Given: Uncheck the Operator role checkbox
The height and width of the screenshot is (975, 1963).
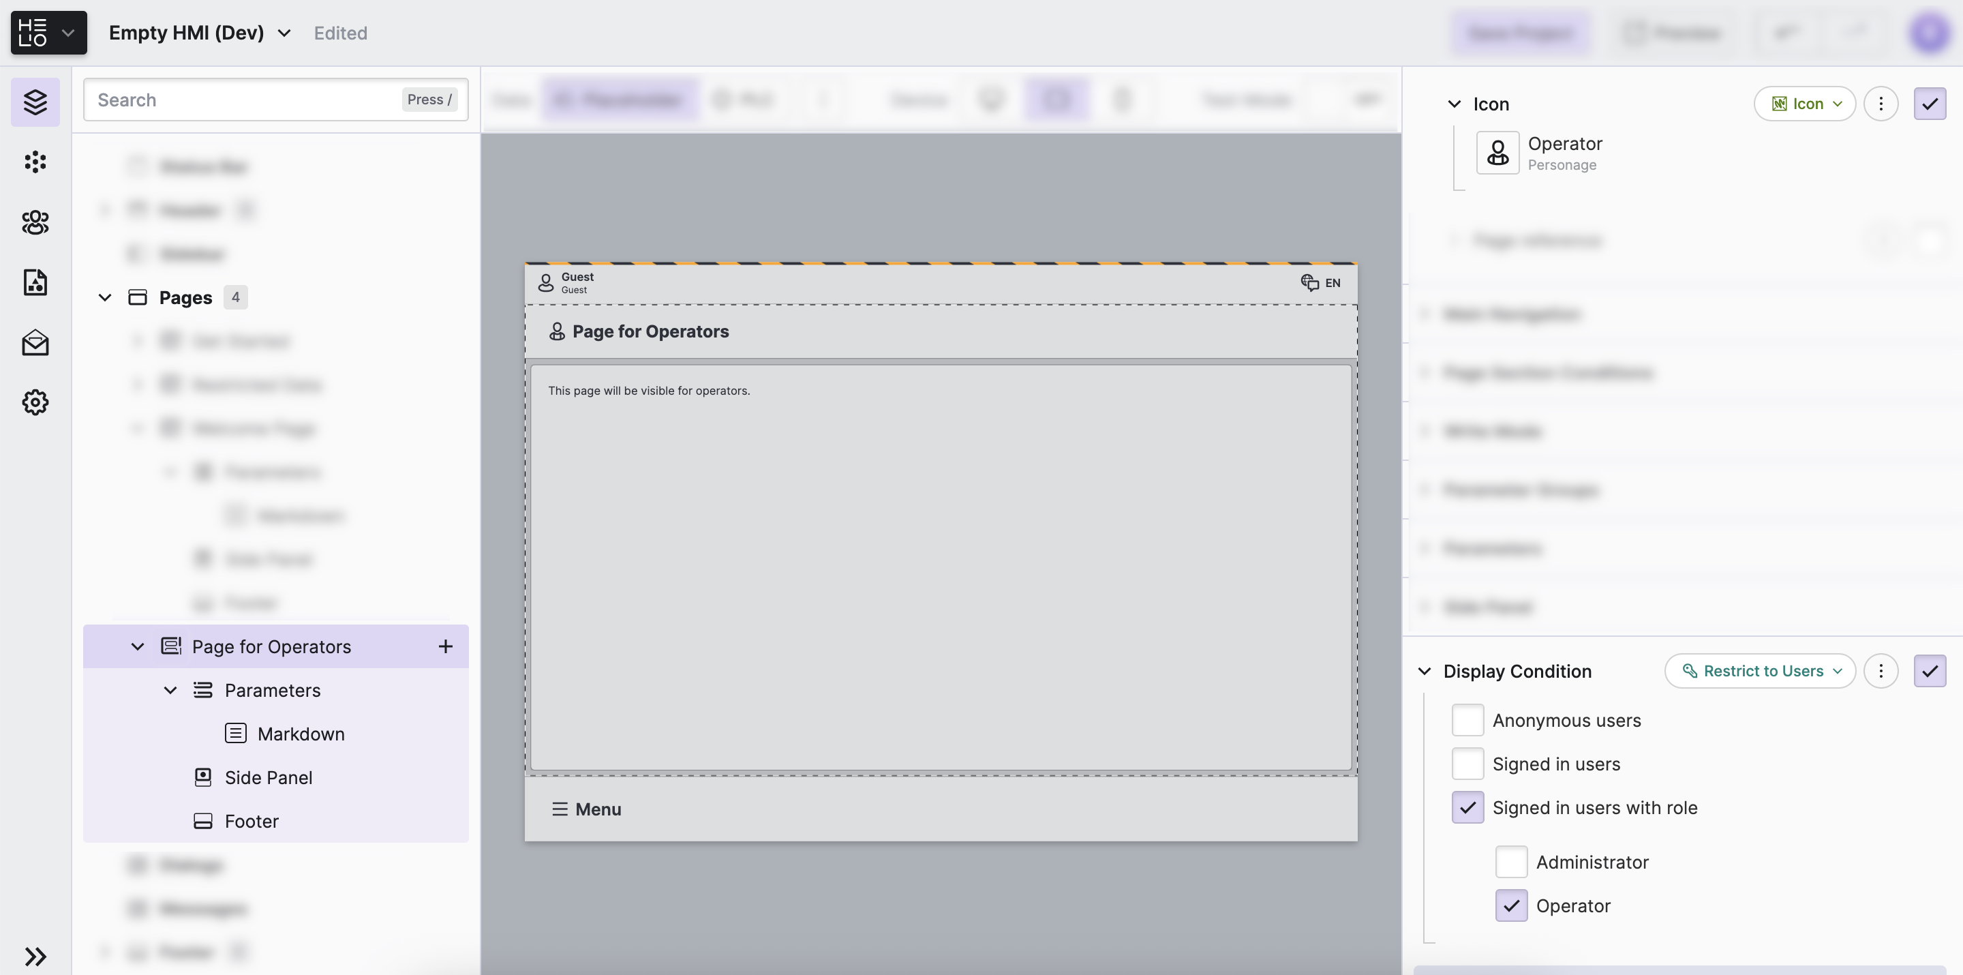Looking at the screenshot, I should tap(1510, 905).
